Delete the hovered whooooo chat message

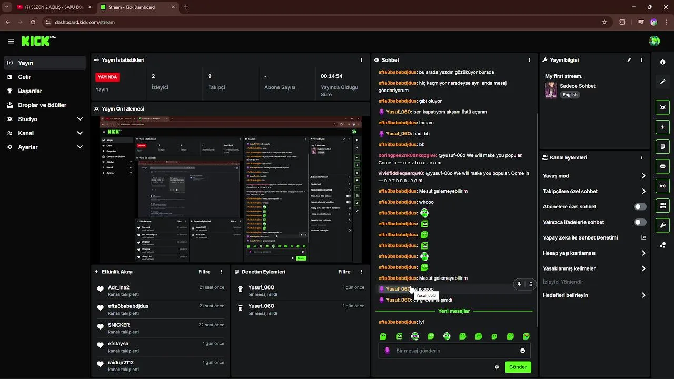coord(530,284)
